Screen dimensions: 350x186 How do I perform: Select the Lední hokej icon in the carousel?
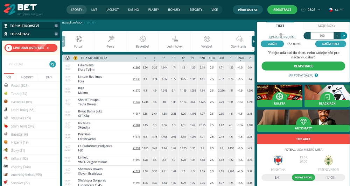[175, 39]
